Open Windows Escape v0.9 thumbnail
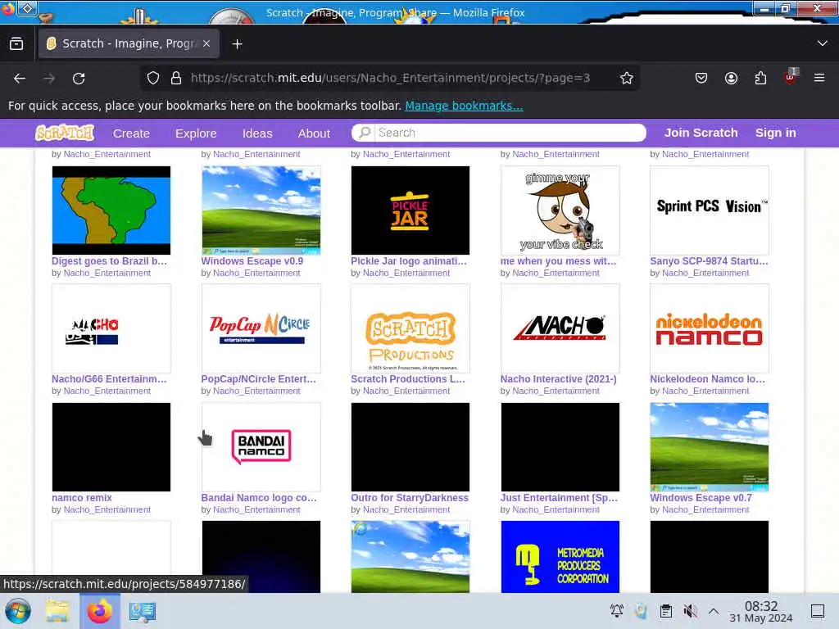 pos(261,210)
